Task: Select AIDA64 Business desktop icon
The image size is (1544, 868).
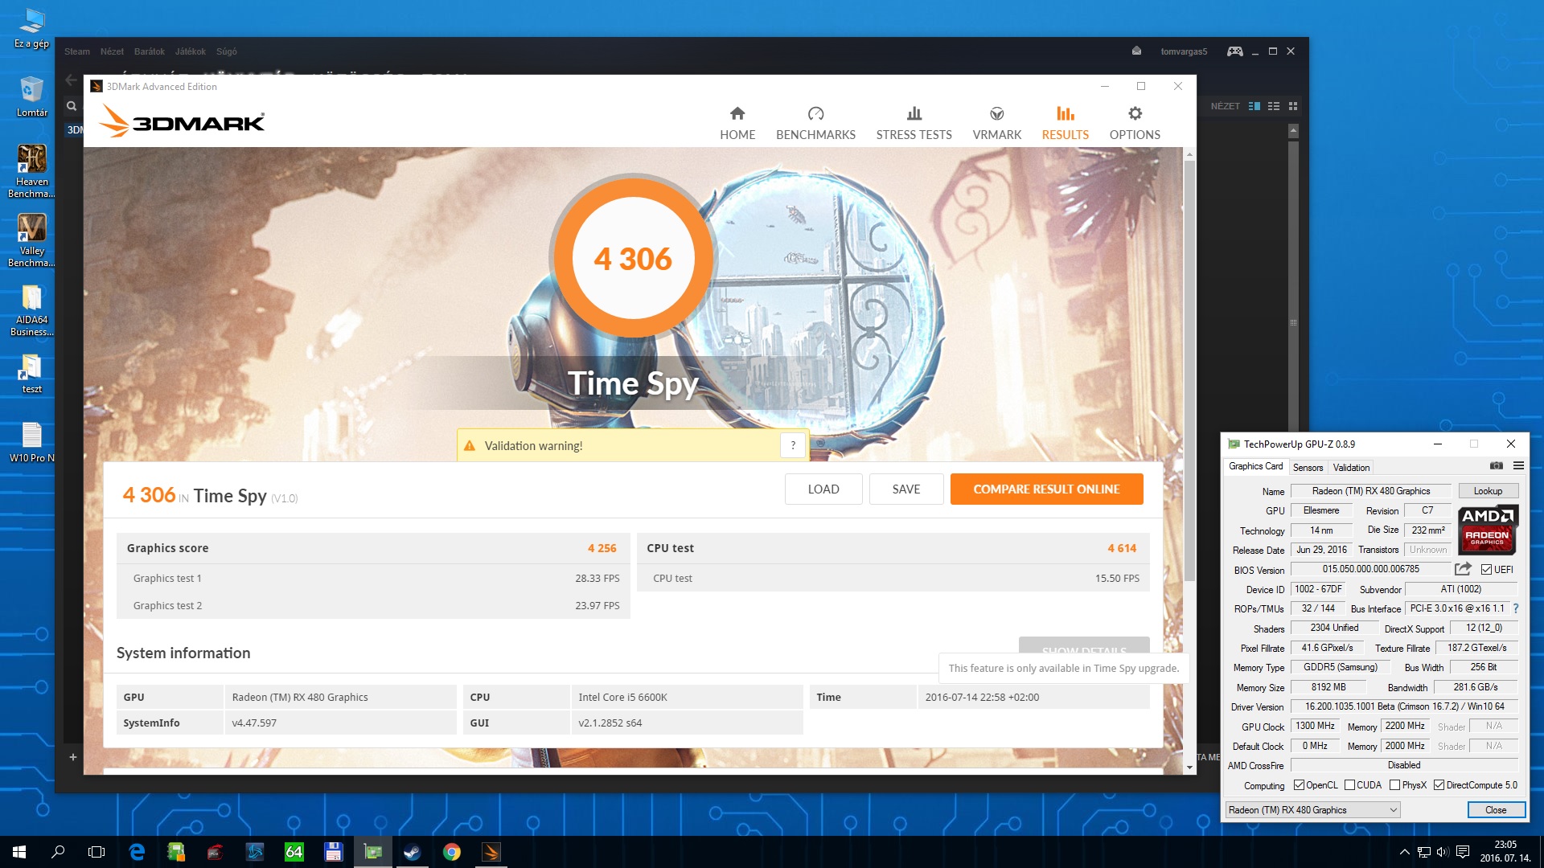Action: point(32,309)
